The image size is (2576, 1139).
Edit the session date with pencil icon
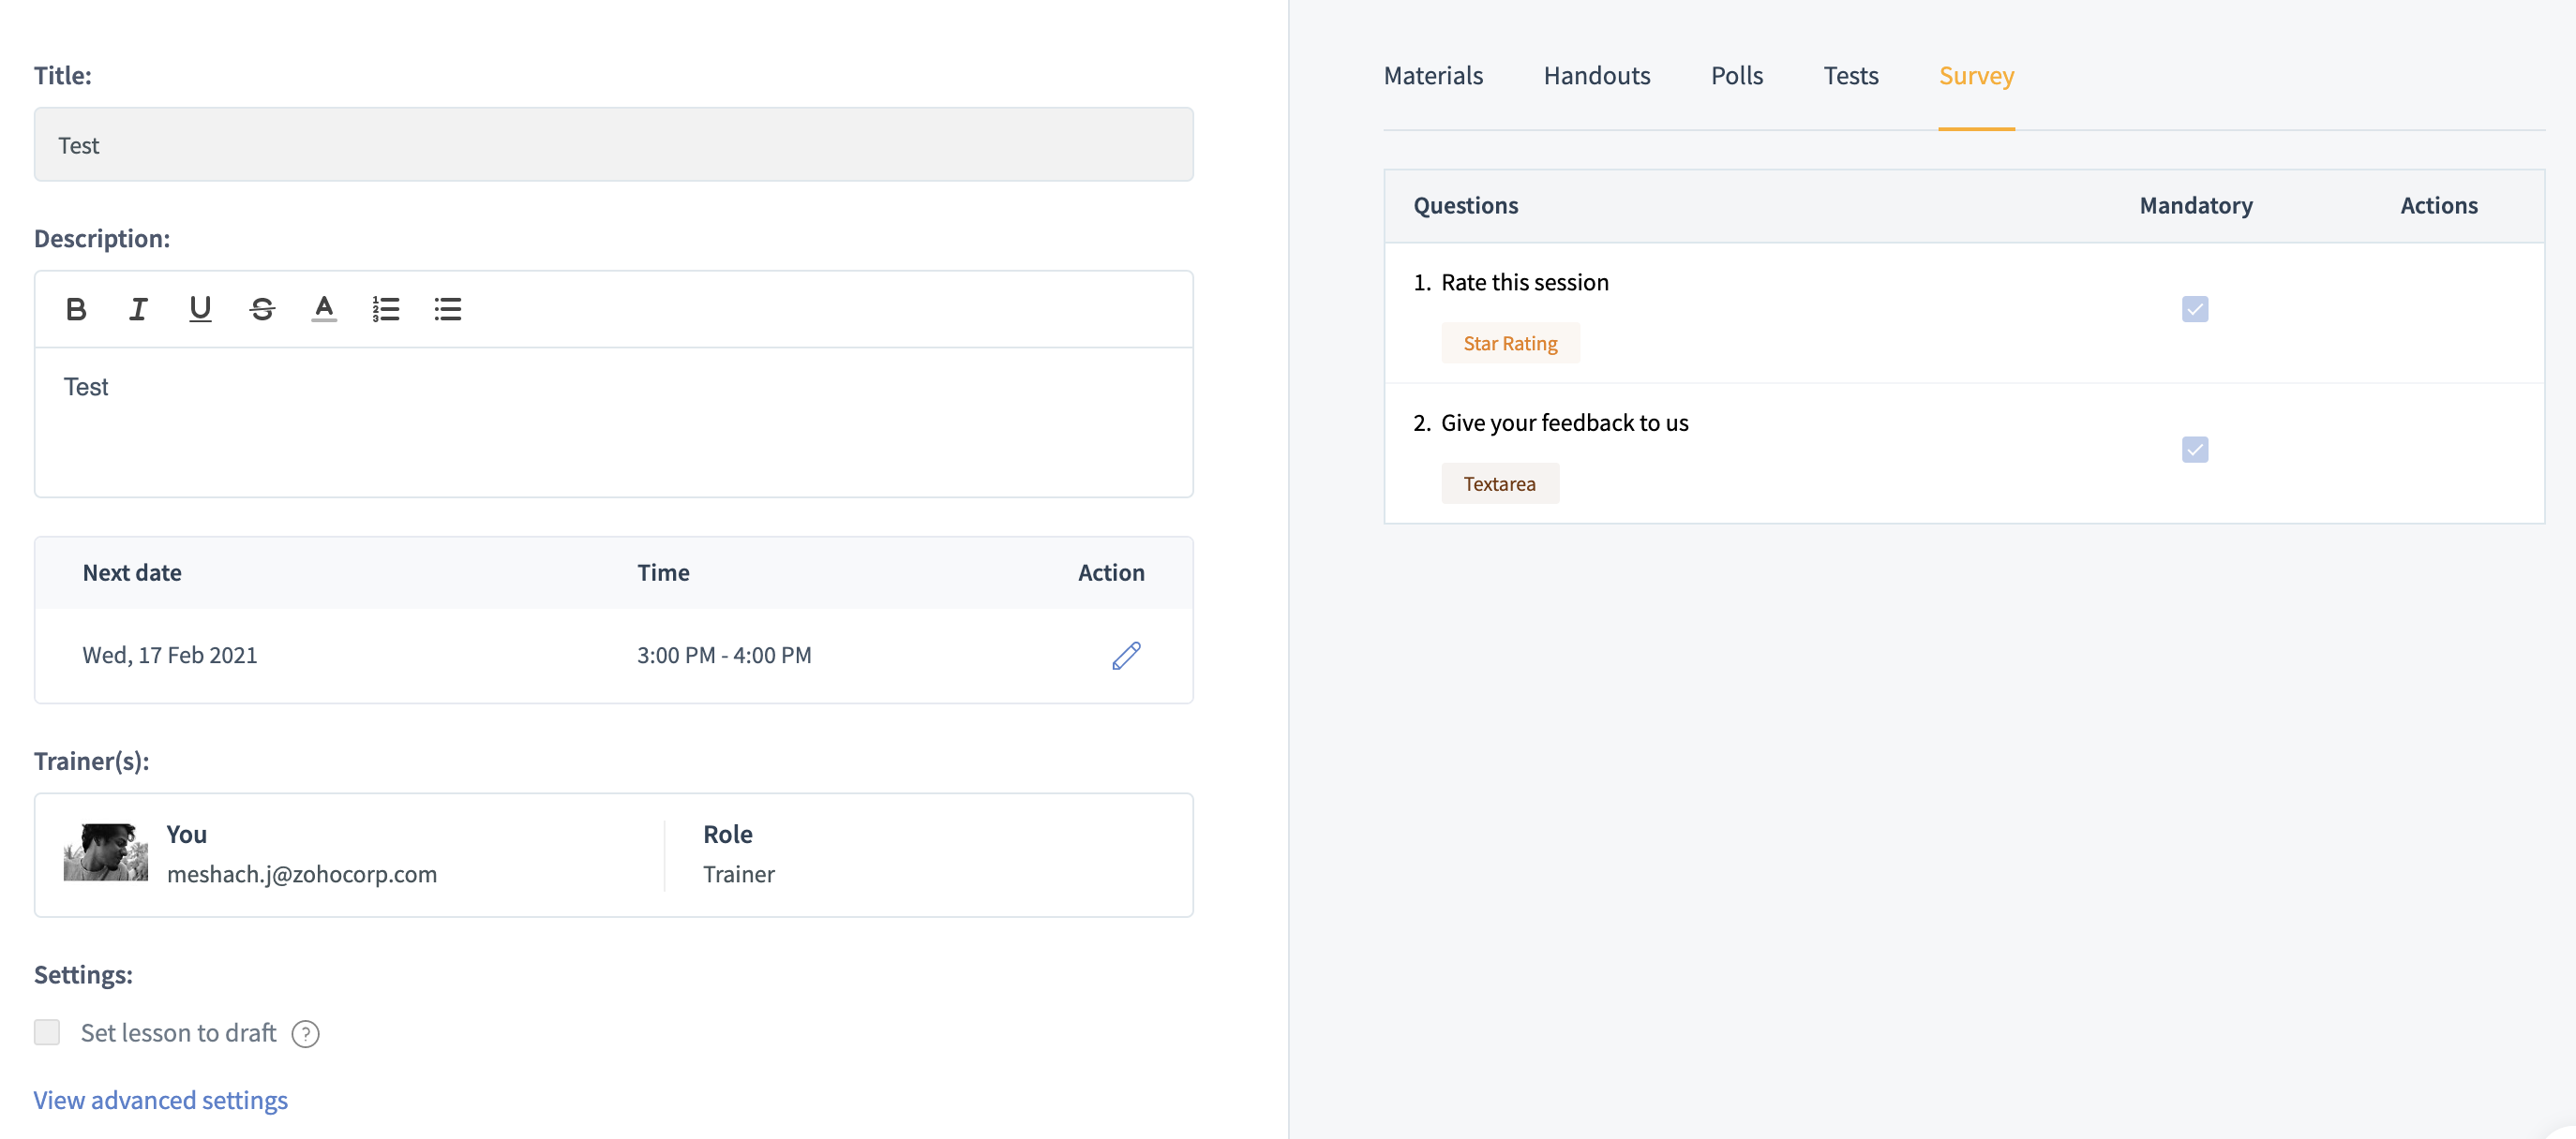coord(1126,656)
